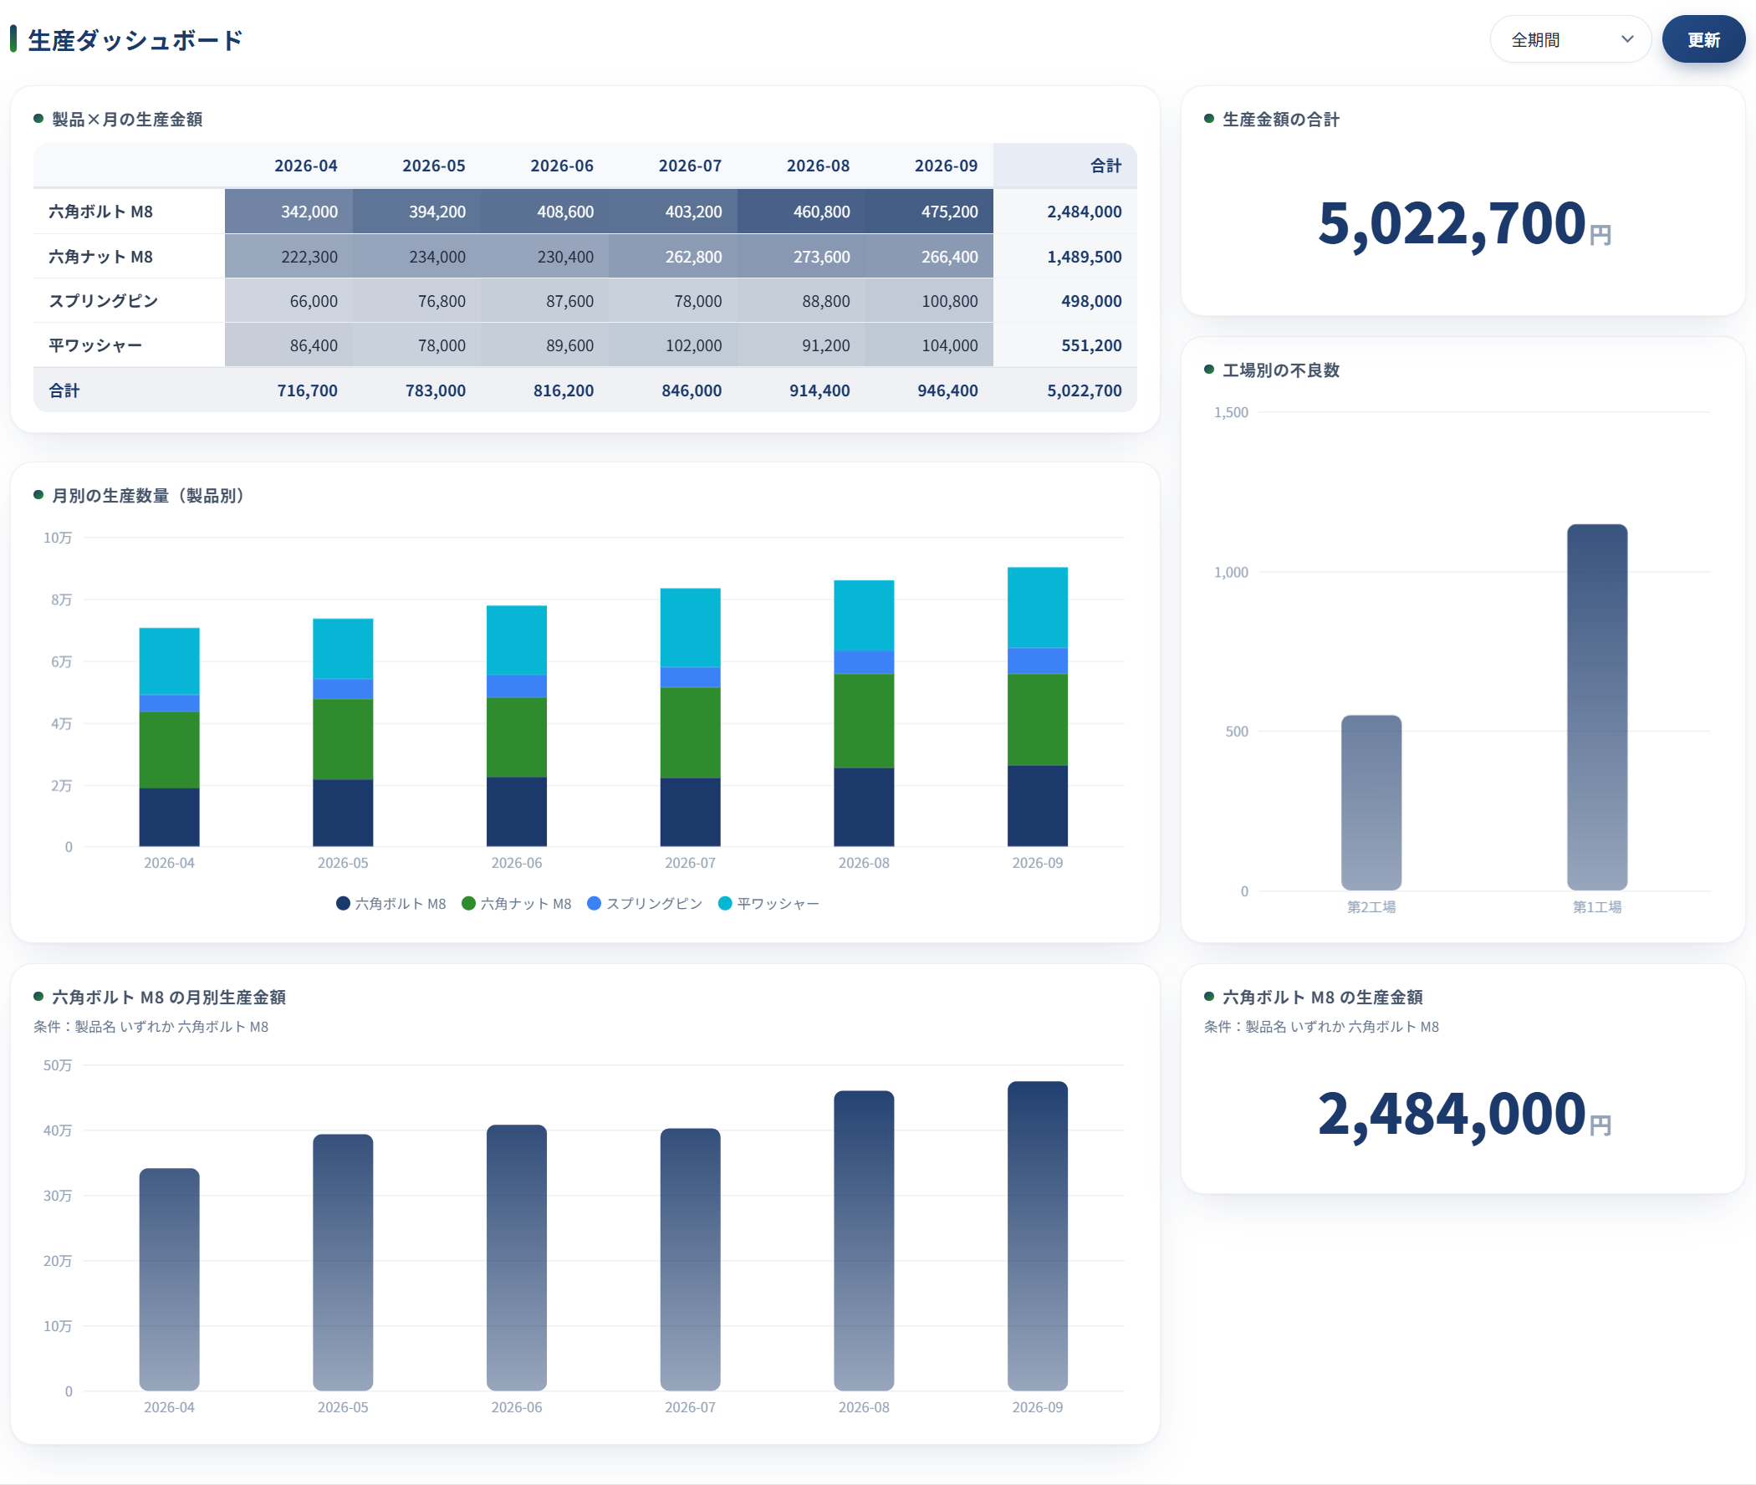Click the 2026-09 bar in the 六角ボルト M8 monthly chart

click(1038, 1236)
